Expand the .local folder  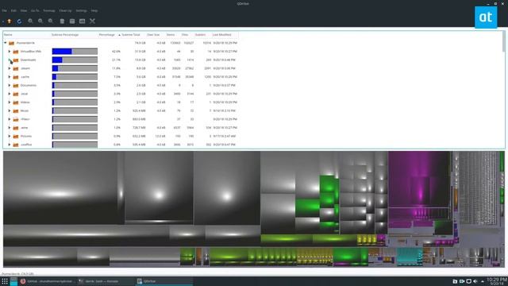(x=10, y=94)
